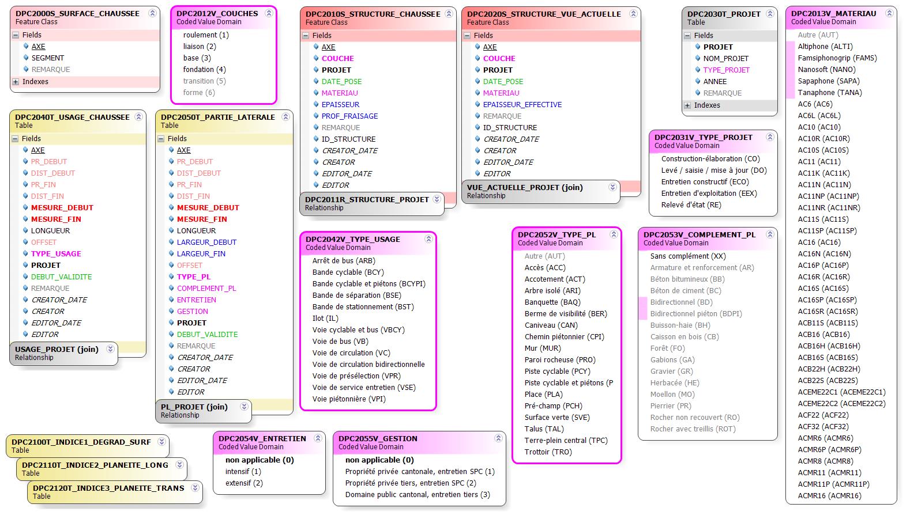Toggle the Fields minus box in DPC2020S_STRUCTURE_VUE_ACTUELLE
914x523 pixels.
(x=468, y=36)
